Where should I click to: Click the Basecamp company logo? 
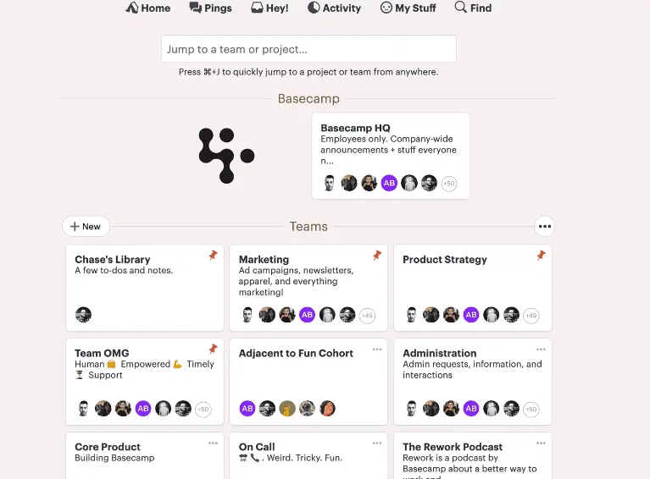[x=226, y=156]
